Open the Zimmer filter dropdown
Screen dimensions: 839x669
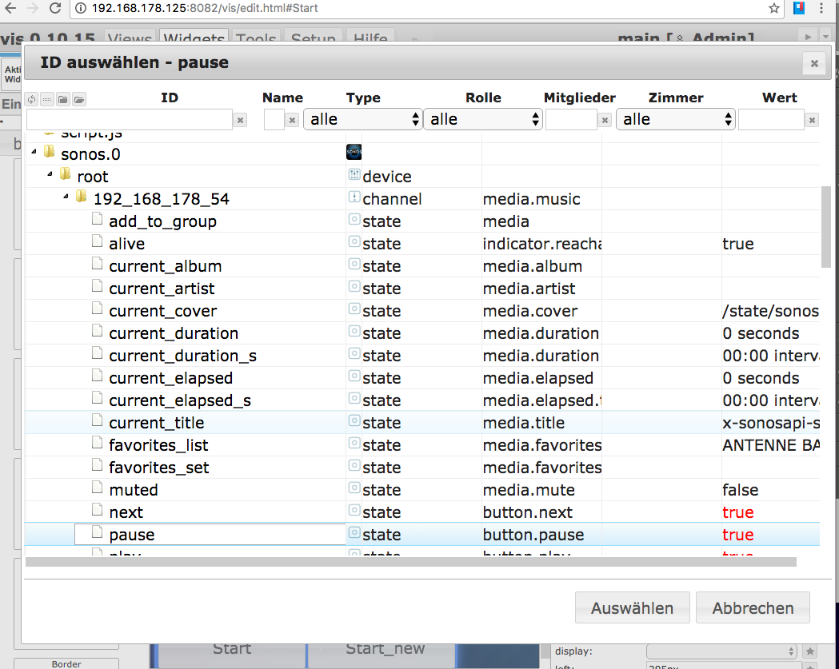click(675, 119)
